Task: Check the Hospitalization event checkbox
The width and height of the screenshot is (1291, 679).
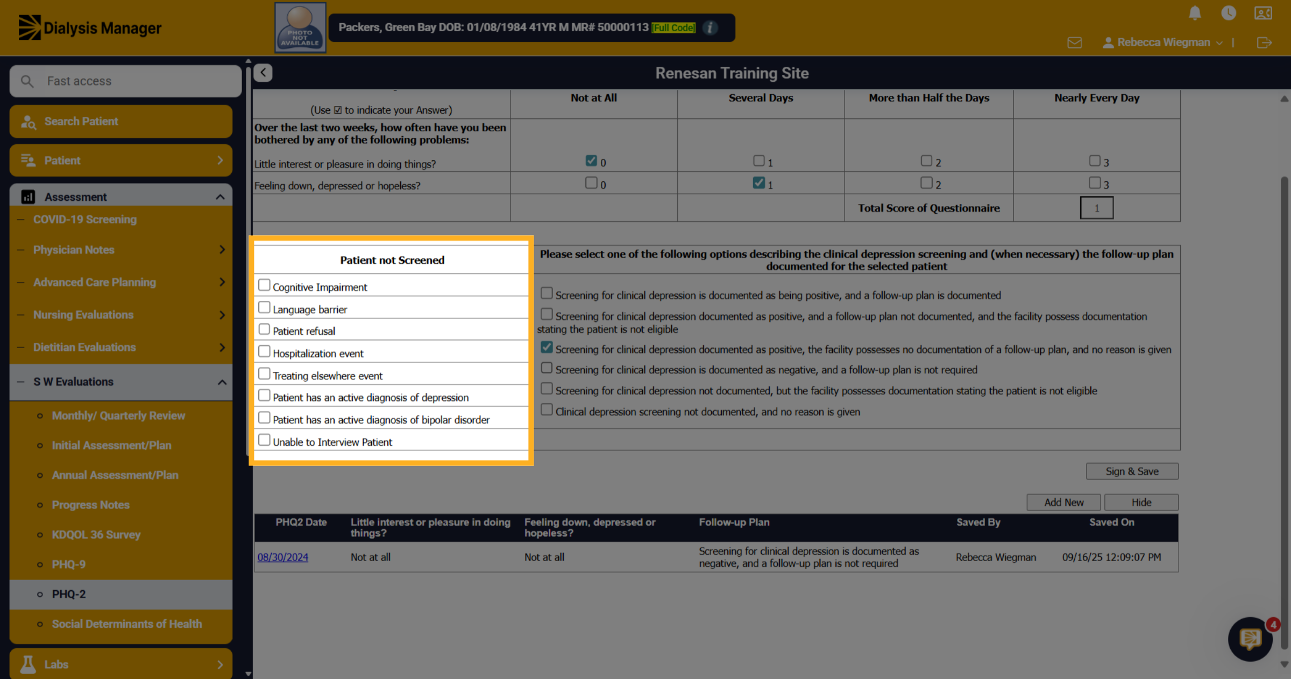Action: (264, 351)
